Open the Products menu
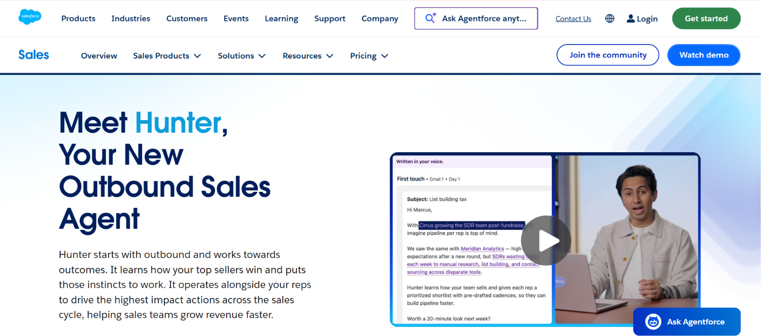The image size is (761, 336). tap(78, 19)
